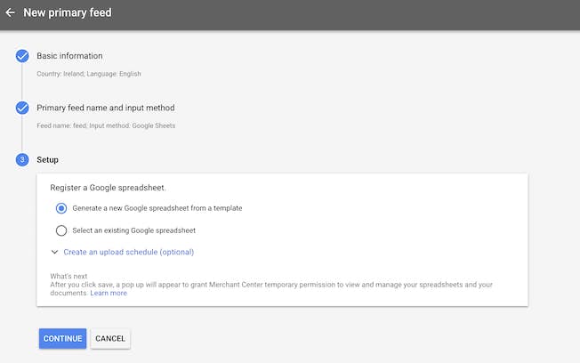Click the step 3 Setup circle

click(x=22, y=159)
